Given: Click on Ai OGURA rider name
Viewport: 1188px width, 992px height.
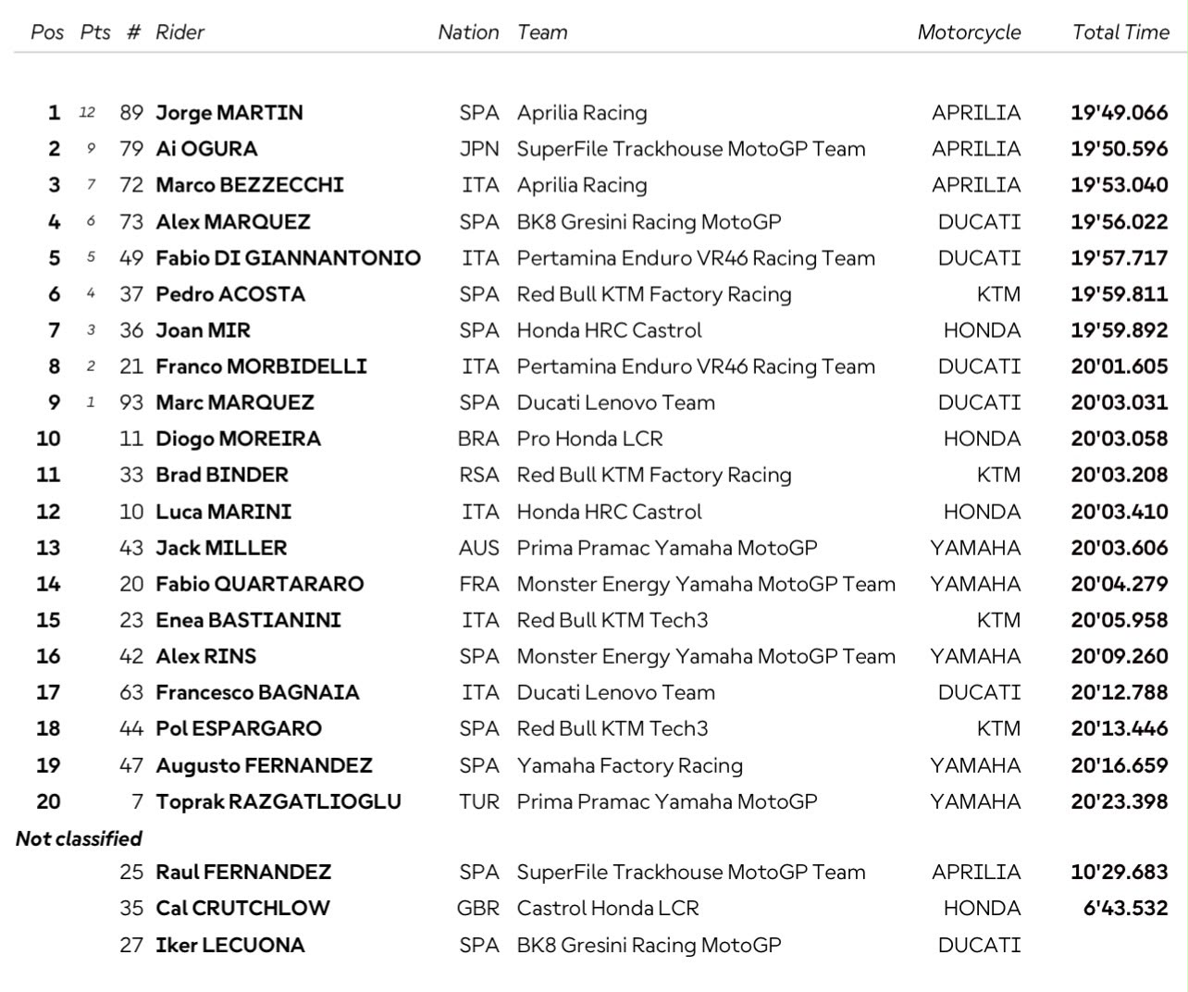Looking at the screenshot, I should tap(206, 149).
